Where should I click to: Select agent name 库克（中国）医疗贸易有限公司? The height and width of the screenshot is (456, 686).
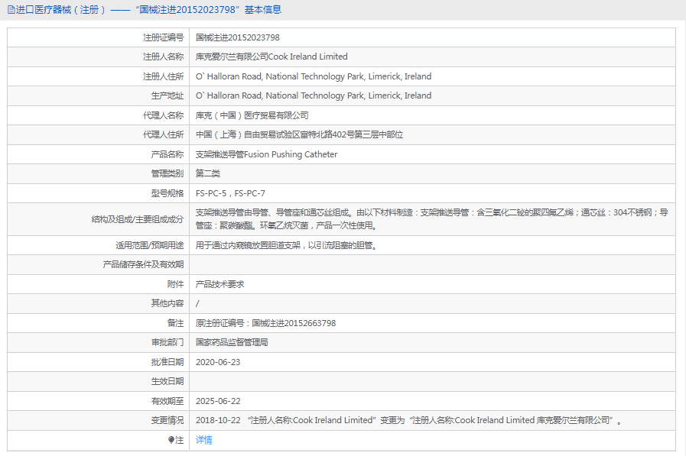pos(252,115)
